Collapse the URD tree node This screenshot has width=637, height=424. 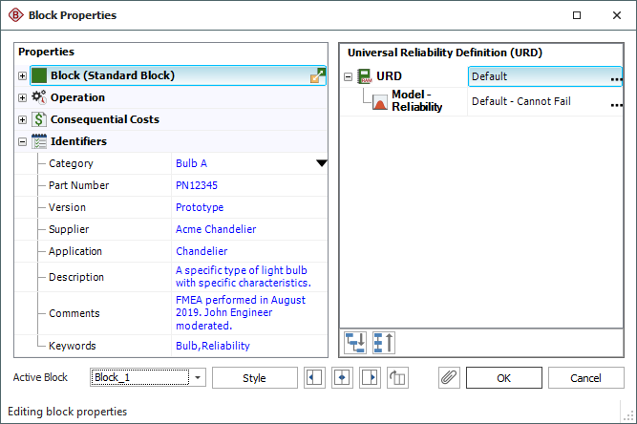pyautogui.click(x=348, y=76)
